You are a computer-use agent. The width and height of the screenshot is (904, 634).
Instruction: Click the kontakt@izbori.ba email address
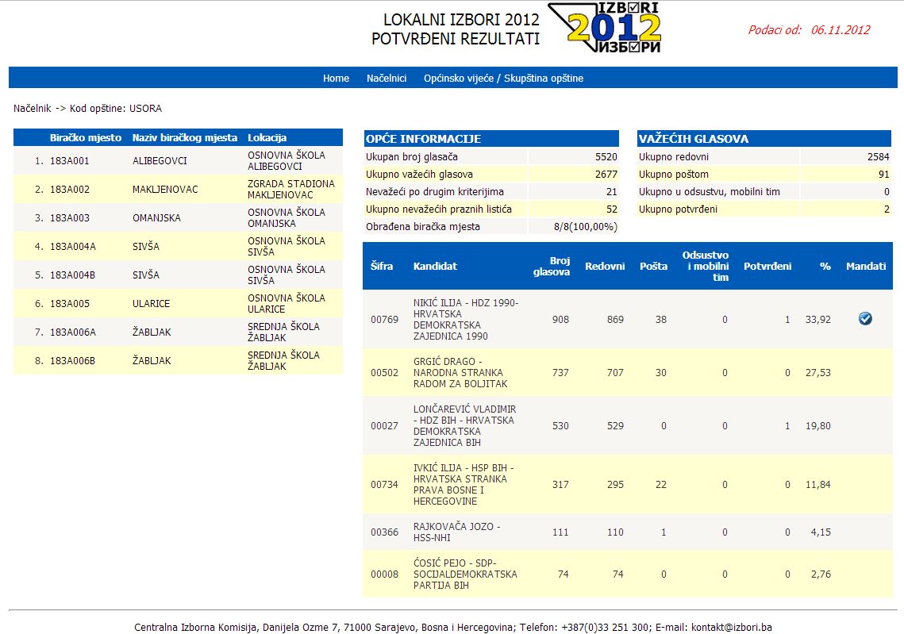tap(731, 627)
